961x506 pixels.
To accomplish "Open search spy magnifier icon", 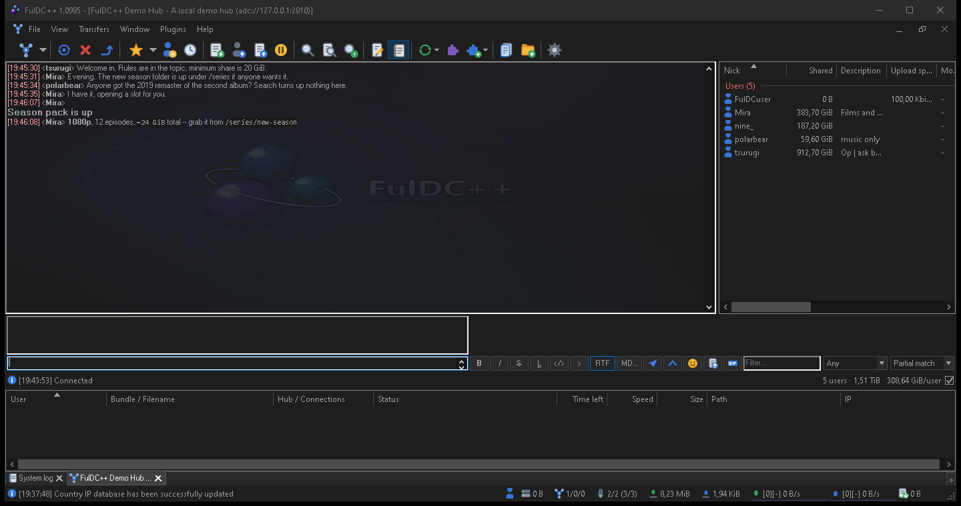I will click(350, 50).
